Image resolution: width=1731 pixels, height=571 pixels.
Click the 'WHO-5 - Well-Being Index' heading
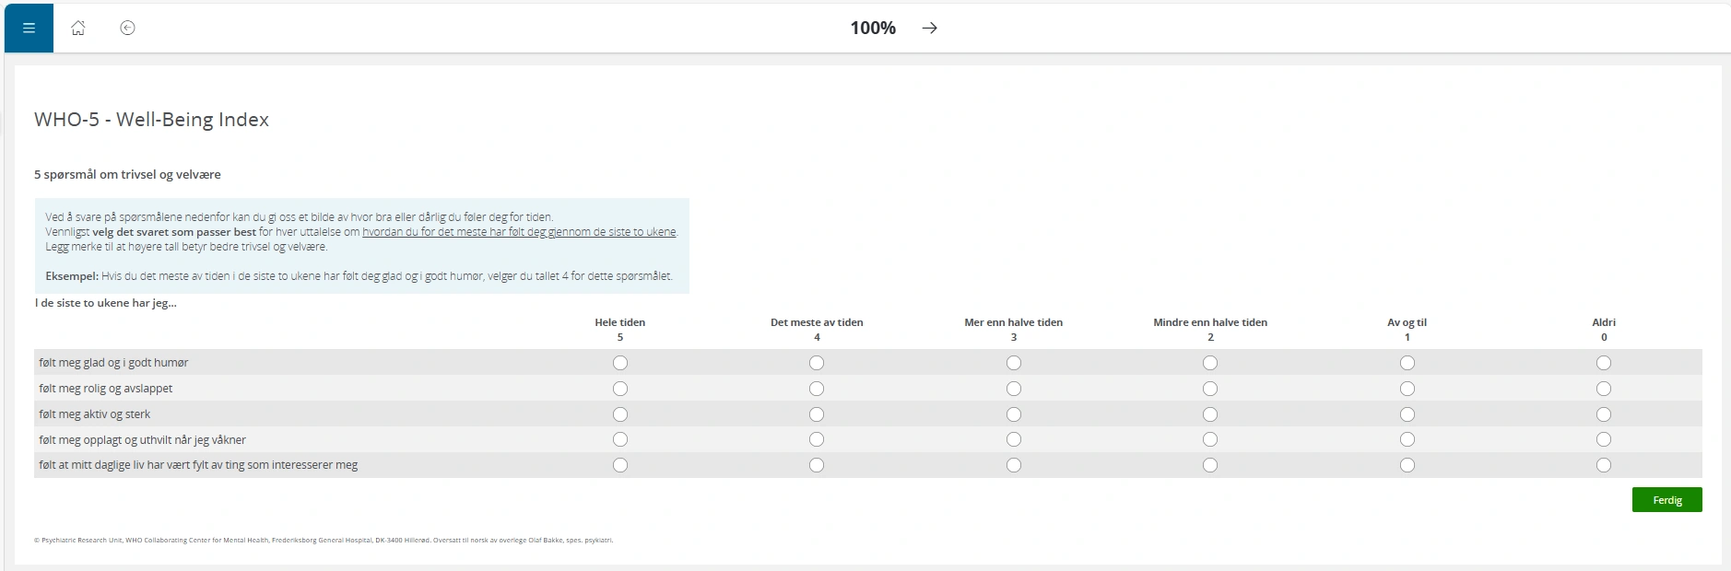click(152, 120)
